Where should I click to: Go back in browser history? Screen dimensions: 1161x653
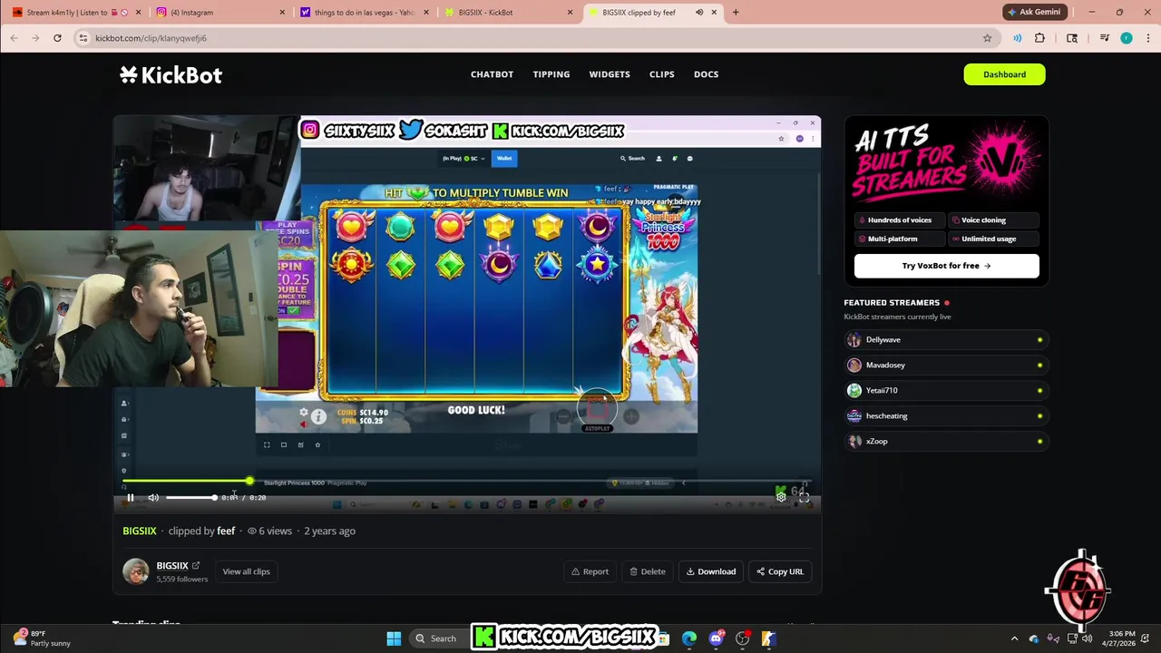[x=14, y=38]
